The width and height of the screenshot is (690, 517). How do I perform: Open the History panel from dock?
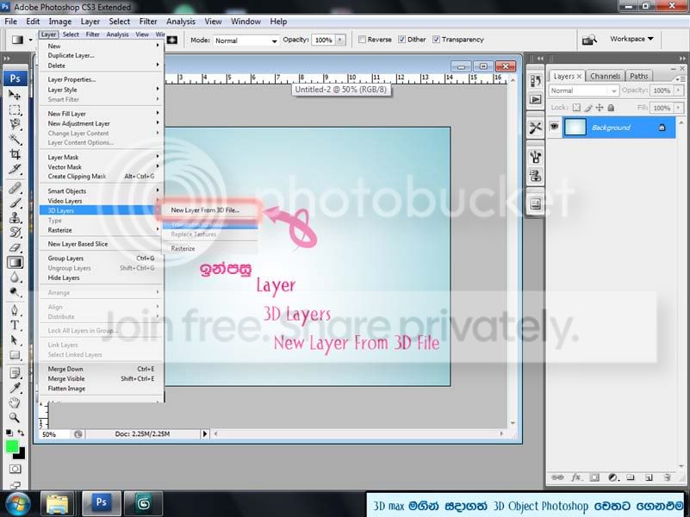coord(536,81)
